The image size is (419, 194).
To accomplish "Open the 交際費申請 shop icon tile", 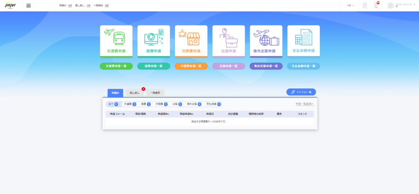I will [x=191, y=41].
